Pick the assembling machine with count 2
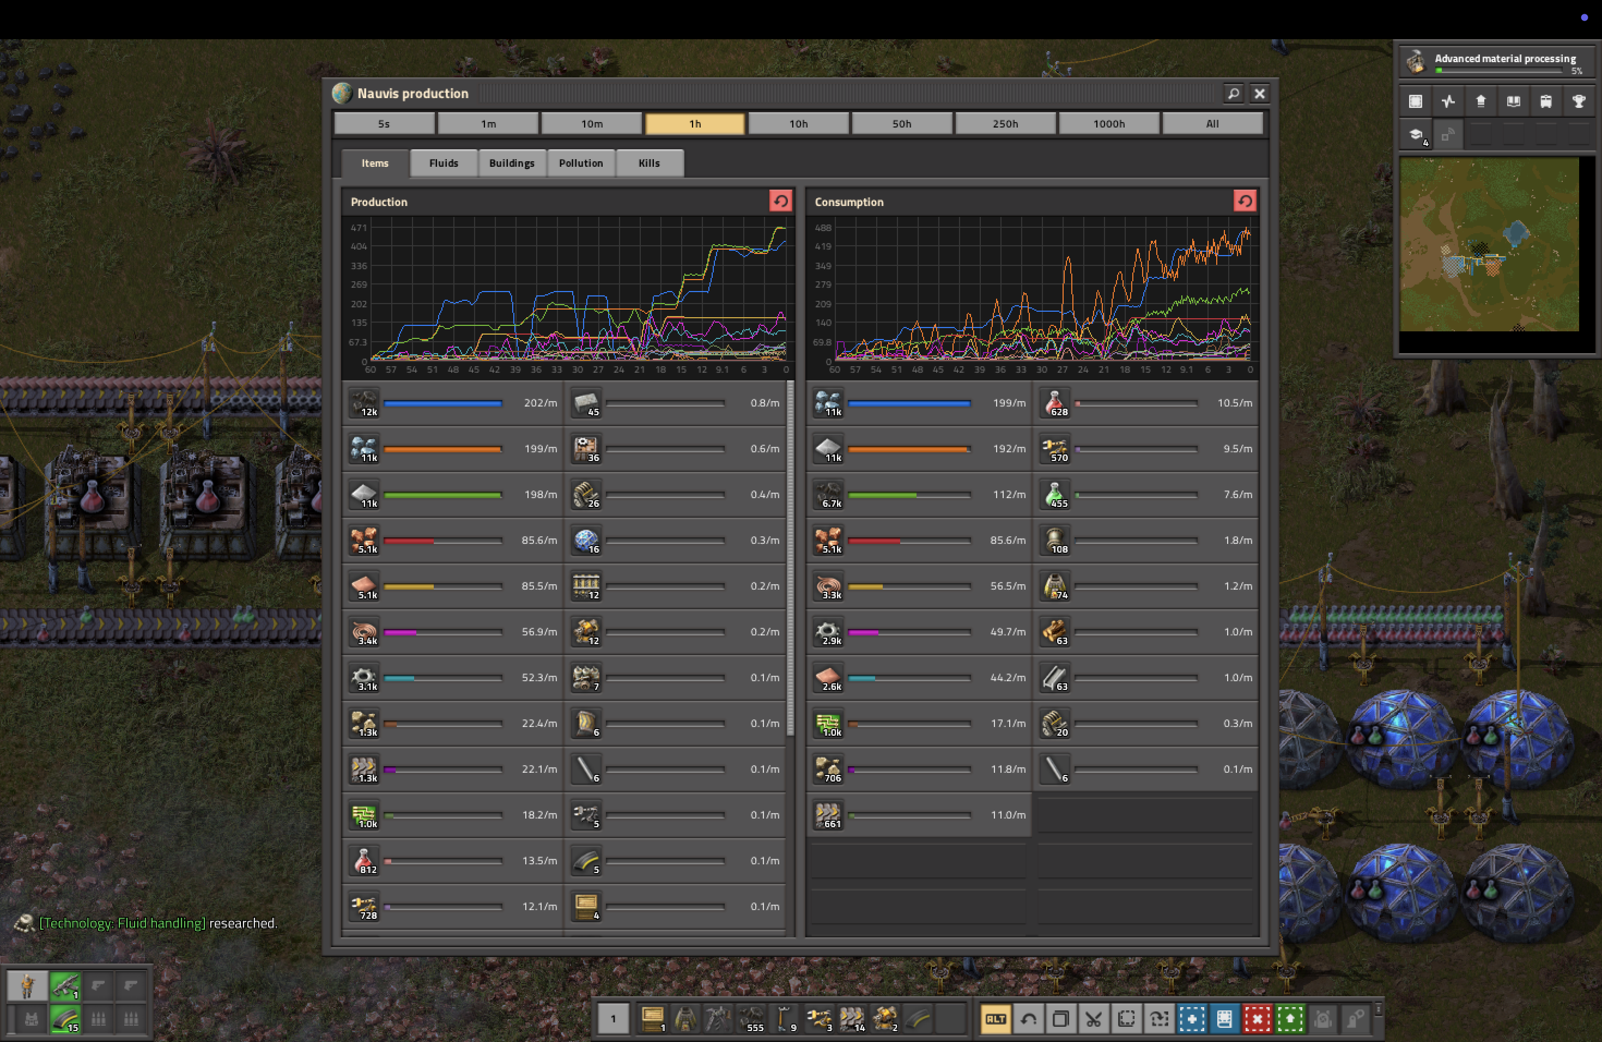Screen dimensions: 1602x1042 (x=884, y=1019)
